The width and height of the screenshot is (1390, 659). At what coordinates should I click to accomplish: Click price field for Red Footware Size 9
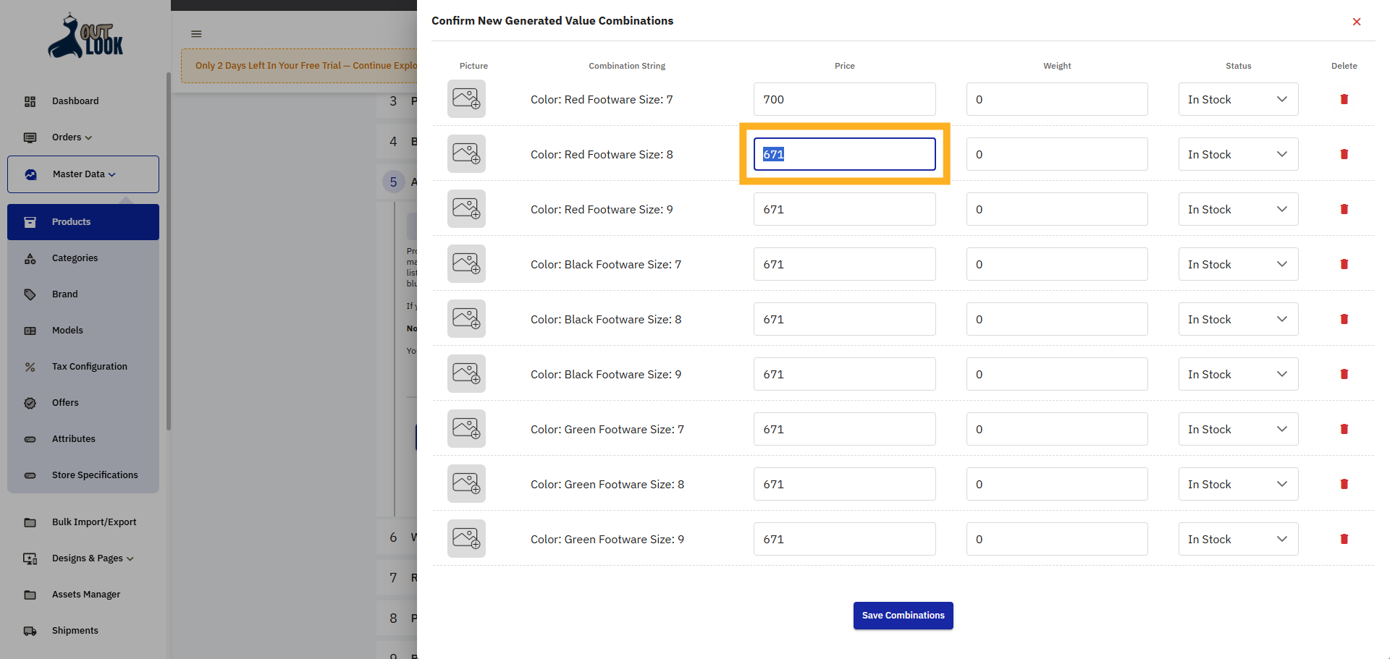click(x=844, y=209)
